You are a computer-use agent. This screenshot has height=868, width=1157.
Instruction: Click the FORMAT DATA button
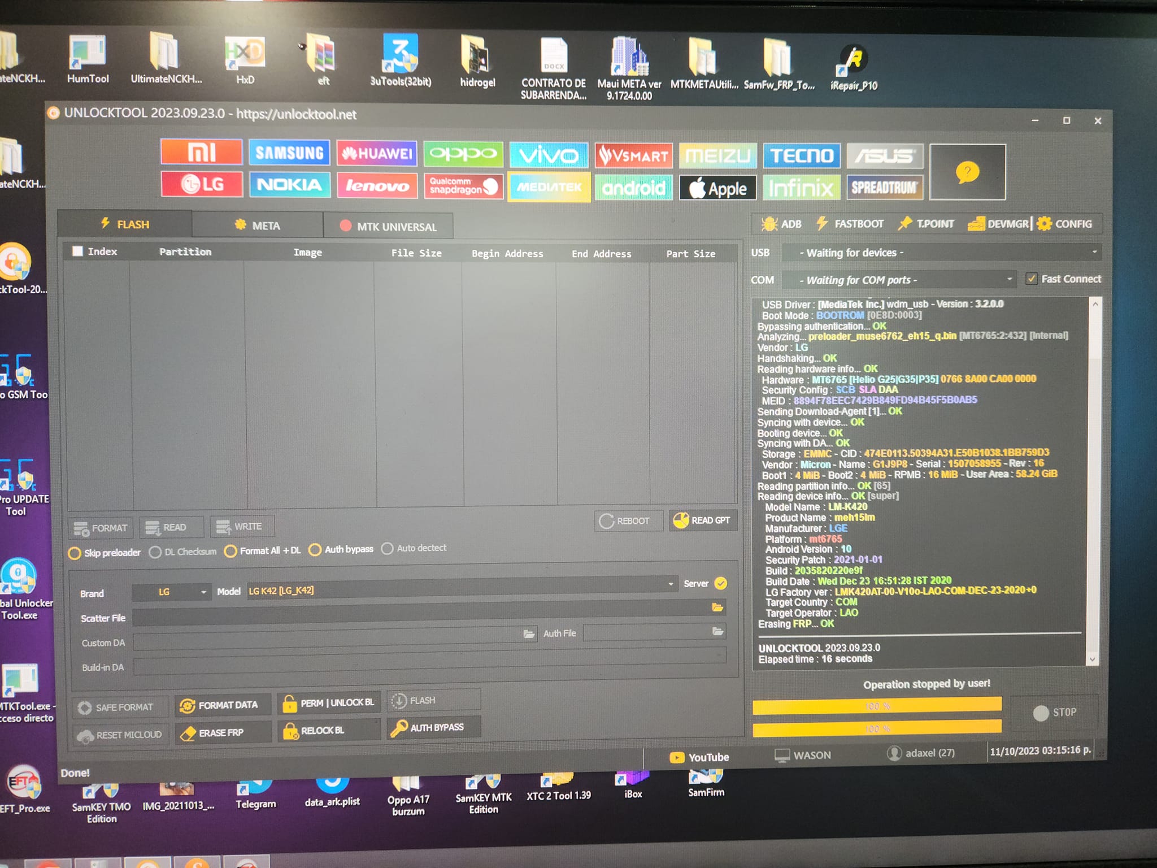[223, 705]
